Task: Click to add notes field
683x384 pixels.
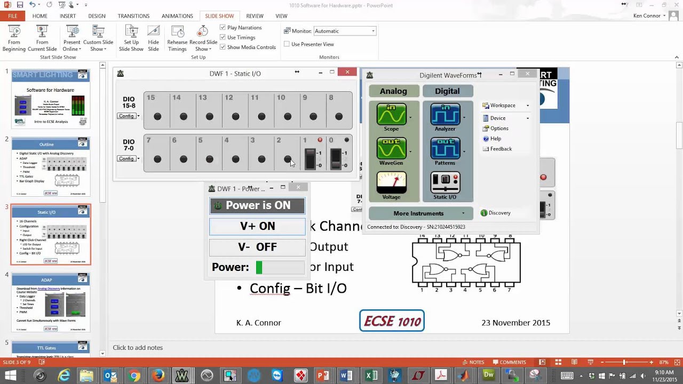Action: pos(138,348)
